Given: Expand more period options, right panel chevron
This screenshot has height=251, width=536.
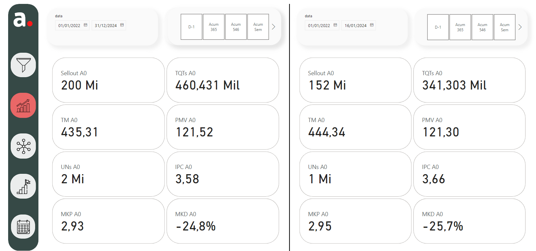Looking at the screenshot, I should click(x=520, y=27).
